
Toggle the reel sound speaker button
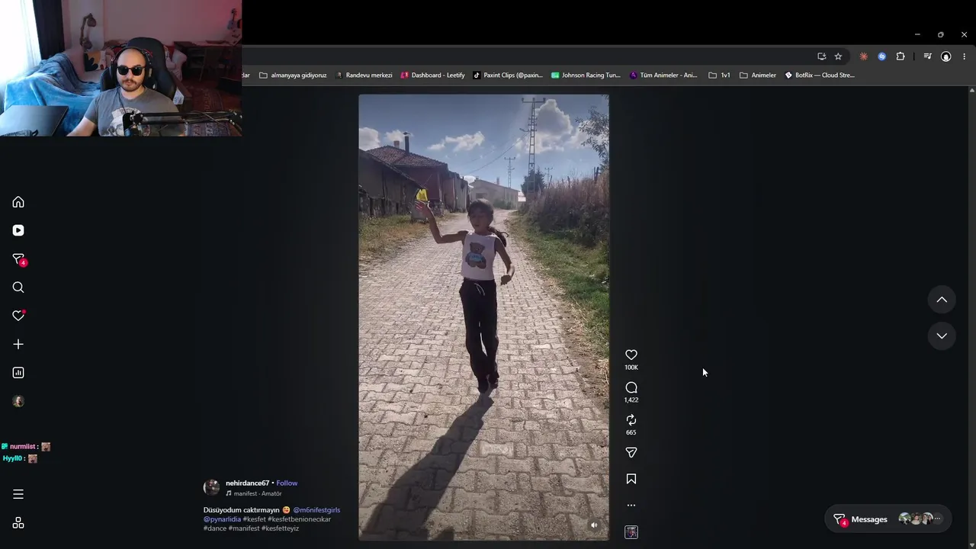click(594, 525)
